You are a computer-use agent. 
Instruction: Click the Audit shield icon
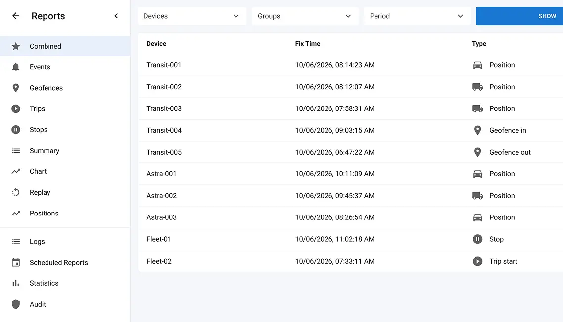point(16,304)
